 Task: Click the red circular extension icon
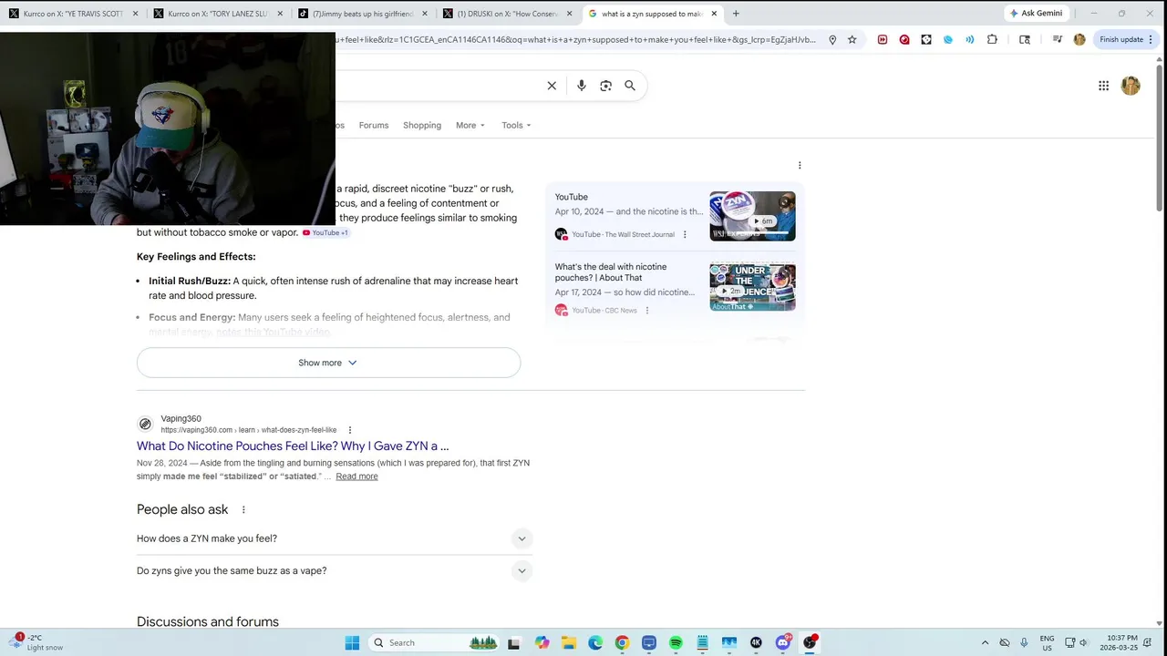[x=904, y=40]
